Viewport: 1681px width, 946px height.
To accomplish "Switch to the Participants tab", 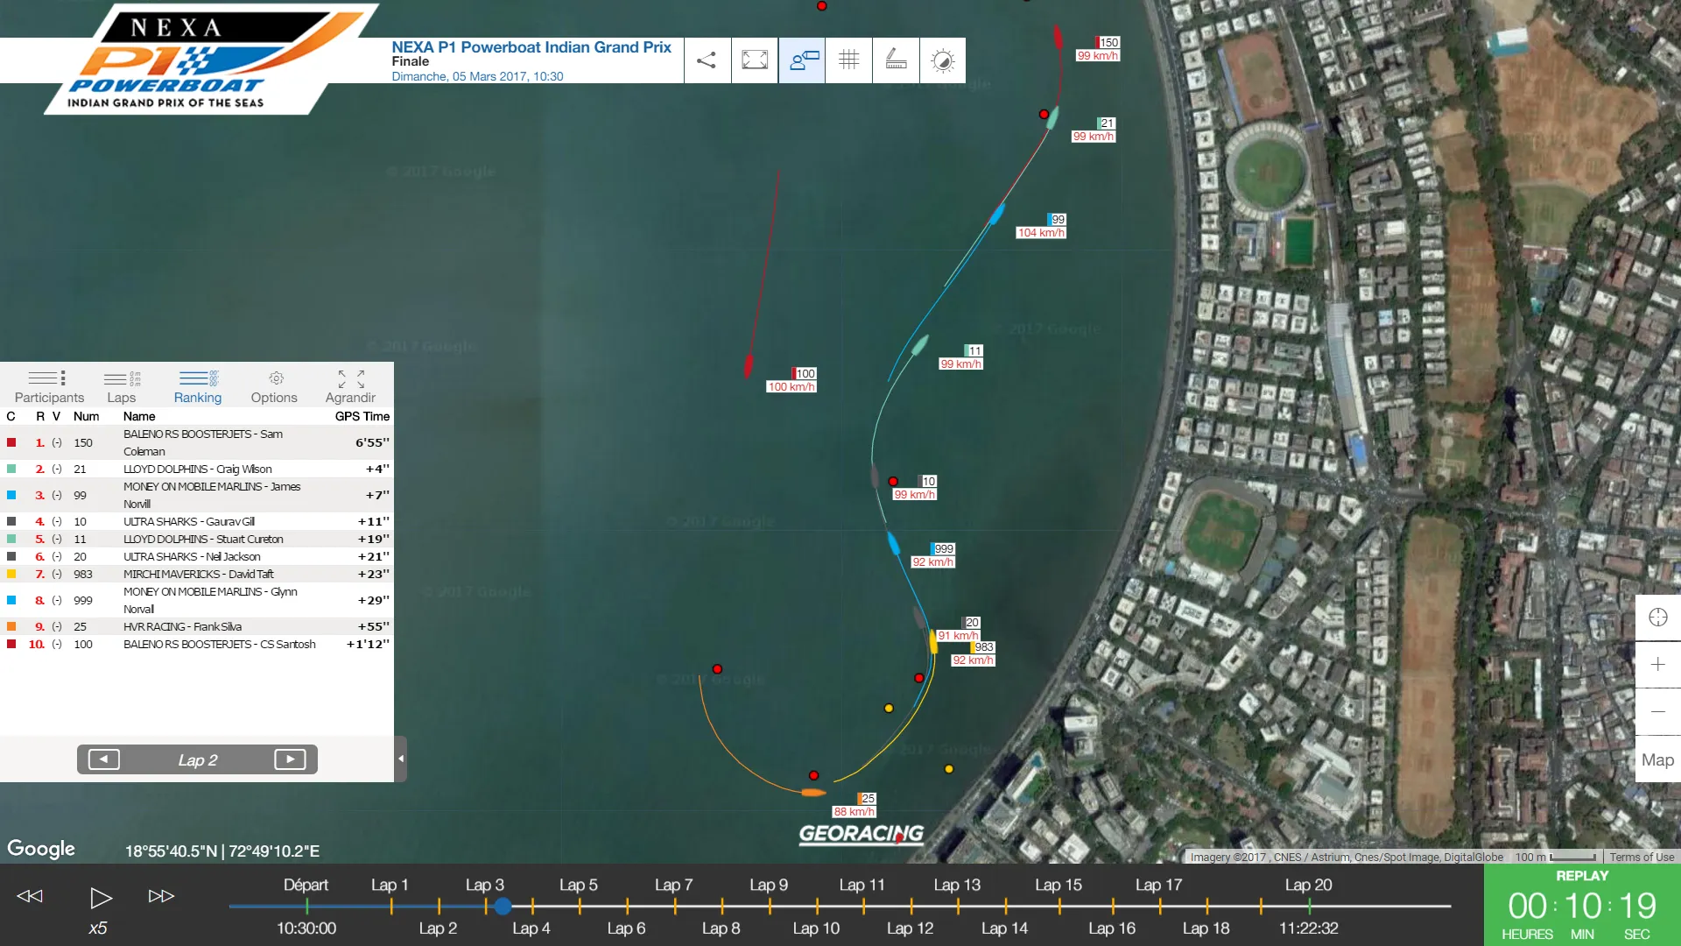I will tap(49, 386).
